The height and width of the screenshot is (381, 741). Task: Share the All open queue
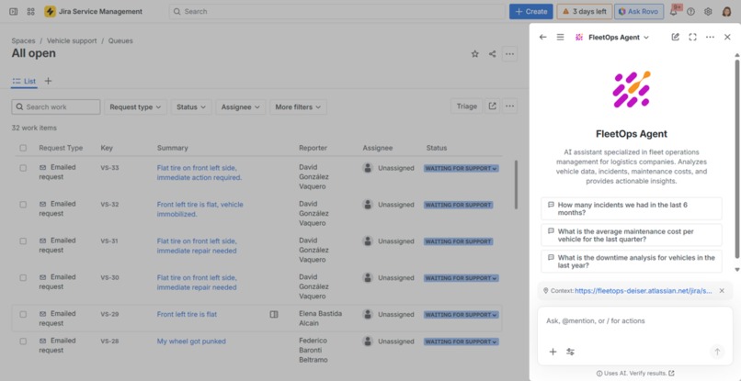point(493,54)
